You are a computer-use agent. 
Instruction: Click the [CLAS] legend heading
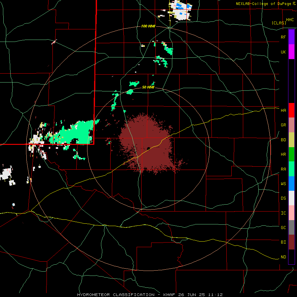coord(279,23)
